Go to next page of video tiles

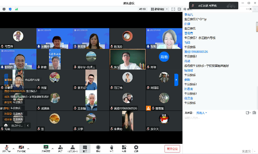[176, 80]
